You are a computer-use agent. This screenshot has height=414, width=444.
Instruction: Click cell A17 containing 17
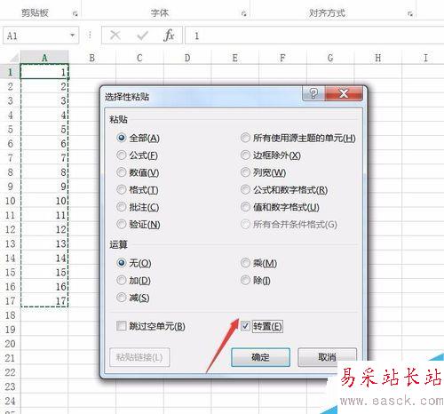44,300
